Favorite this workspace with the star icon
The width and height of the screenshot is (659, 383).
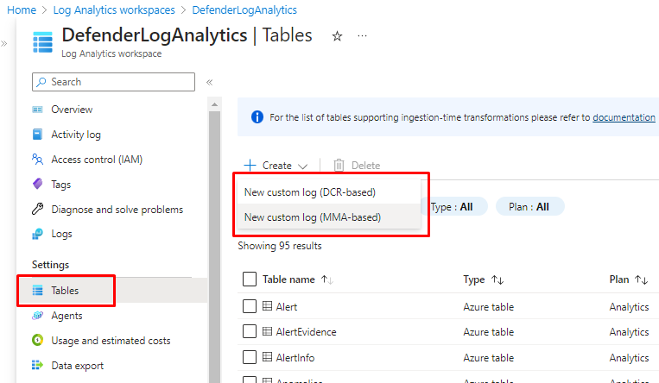pos(337,36)
